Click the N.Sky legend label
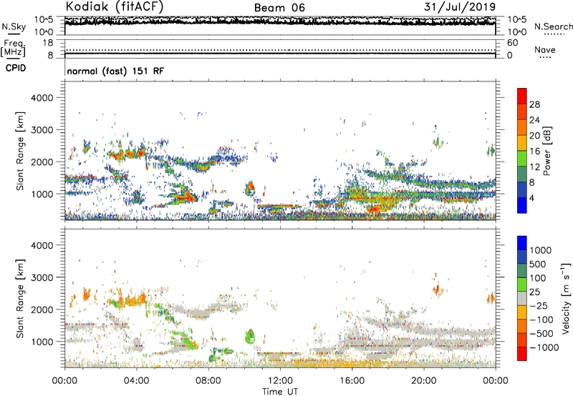 (x=14, y=26)
